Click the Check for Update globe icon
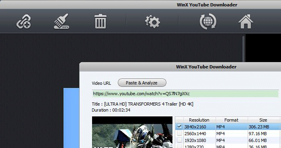Image resolution: width=281 pixels, height=148 pixels. (208, 21)
